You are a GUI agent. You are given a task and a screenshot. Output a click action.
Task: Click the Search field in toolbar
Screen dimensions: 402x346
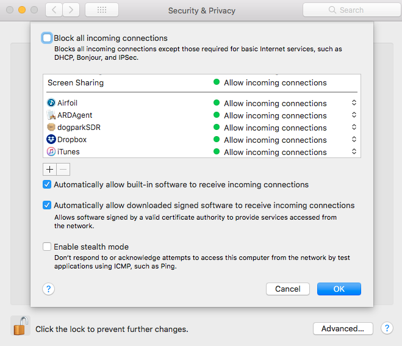pos(351,10)
